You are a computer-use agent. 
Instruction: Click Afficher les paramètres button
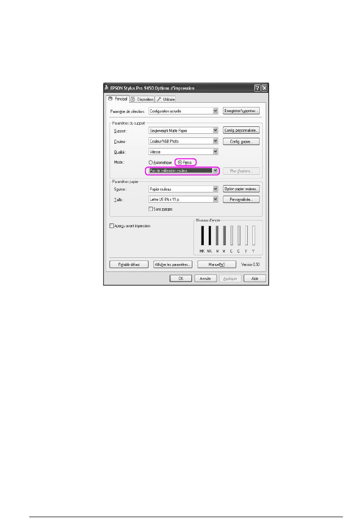click(x=173, y=264)
